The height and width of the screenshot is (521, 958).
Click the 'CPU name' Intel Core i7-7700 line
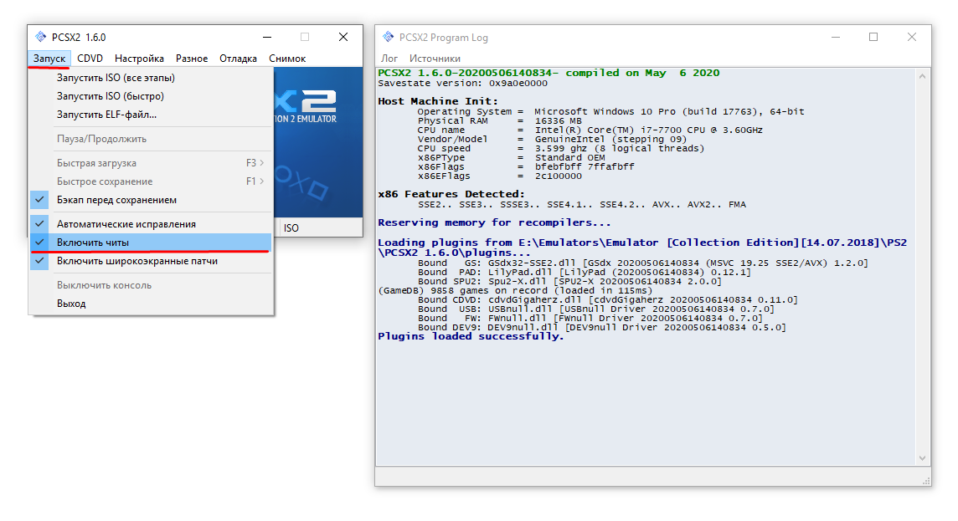coord(590,130)
